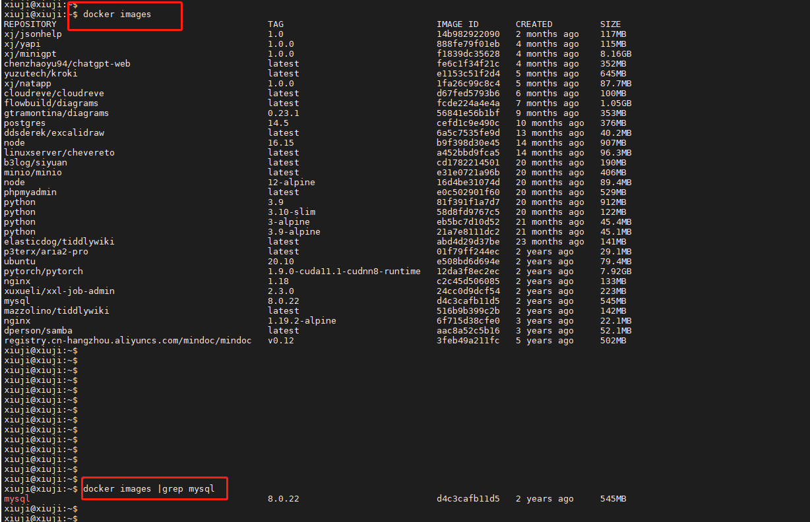Click repository elasticdog/tiddlywiki
The image size is (810, 522).
coord(59,241)
